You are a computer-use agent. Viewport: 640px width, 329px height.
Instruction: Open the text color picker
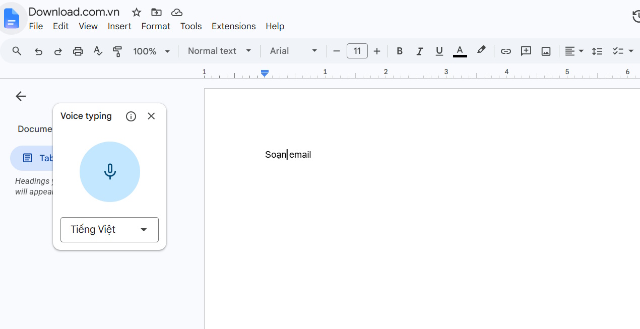tap(460, 51)
